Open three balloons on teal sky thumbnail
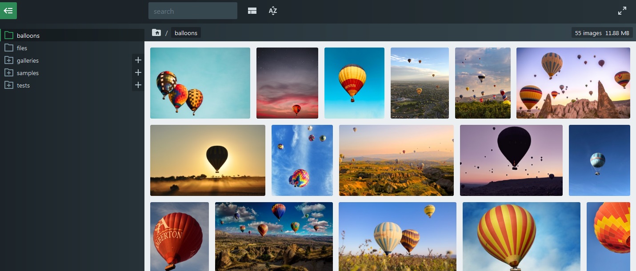 coord(200,83)
